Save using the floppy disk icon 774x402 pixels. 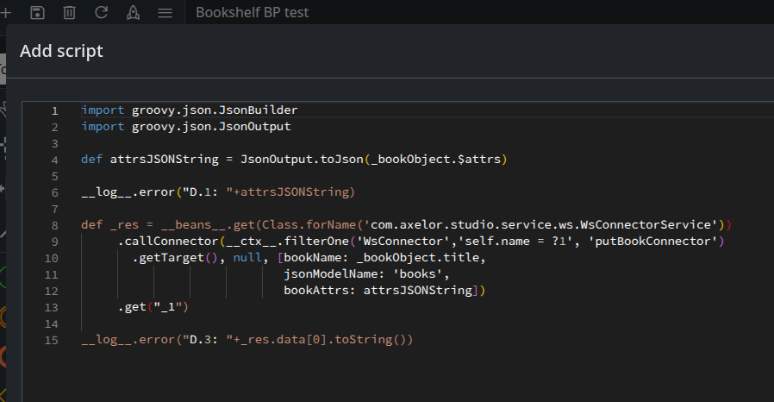(37, 12)
